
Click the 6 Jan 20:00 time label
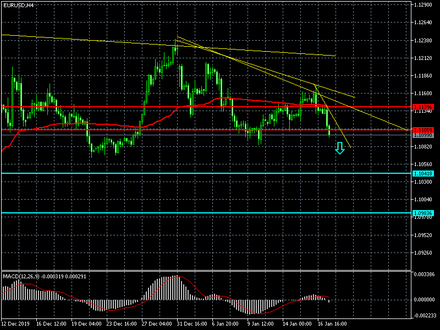click(226, 323)
